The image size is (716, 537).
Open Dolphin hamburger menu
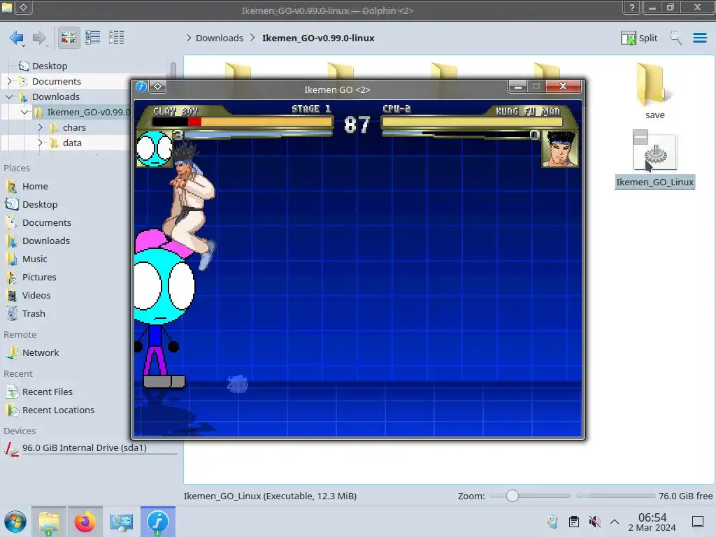(x=699, y=38)
